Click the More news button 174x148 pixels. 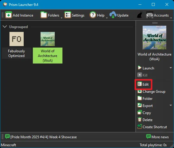click(x=157, y=137)
